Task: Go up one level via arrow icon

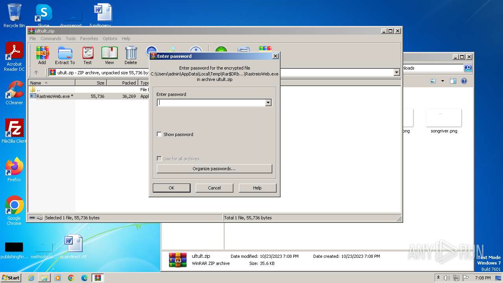Action: tap(36, 72)
